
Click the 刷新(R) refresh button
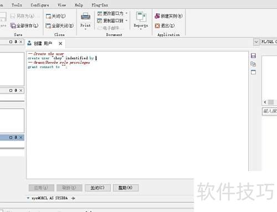click(x=69, y=188)
